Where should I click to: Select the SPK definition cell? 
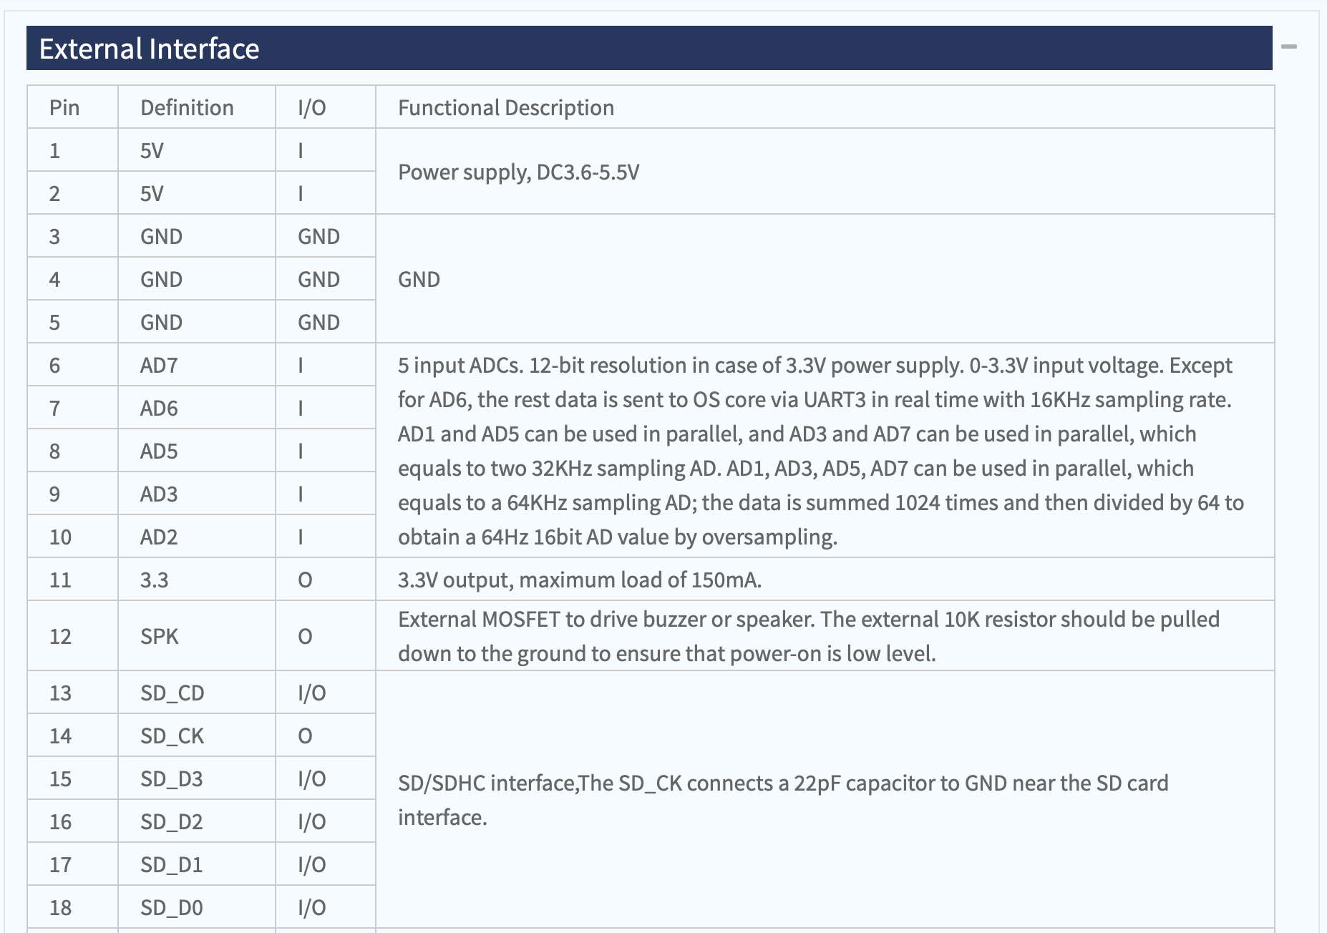197,636
